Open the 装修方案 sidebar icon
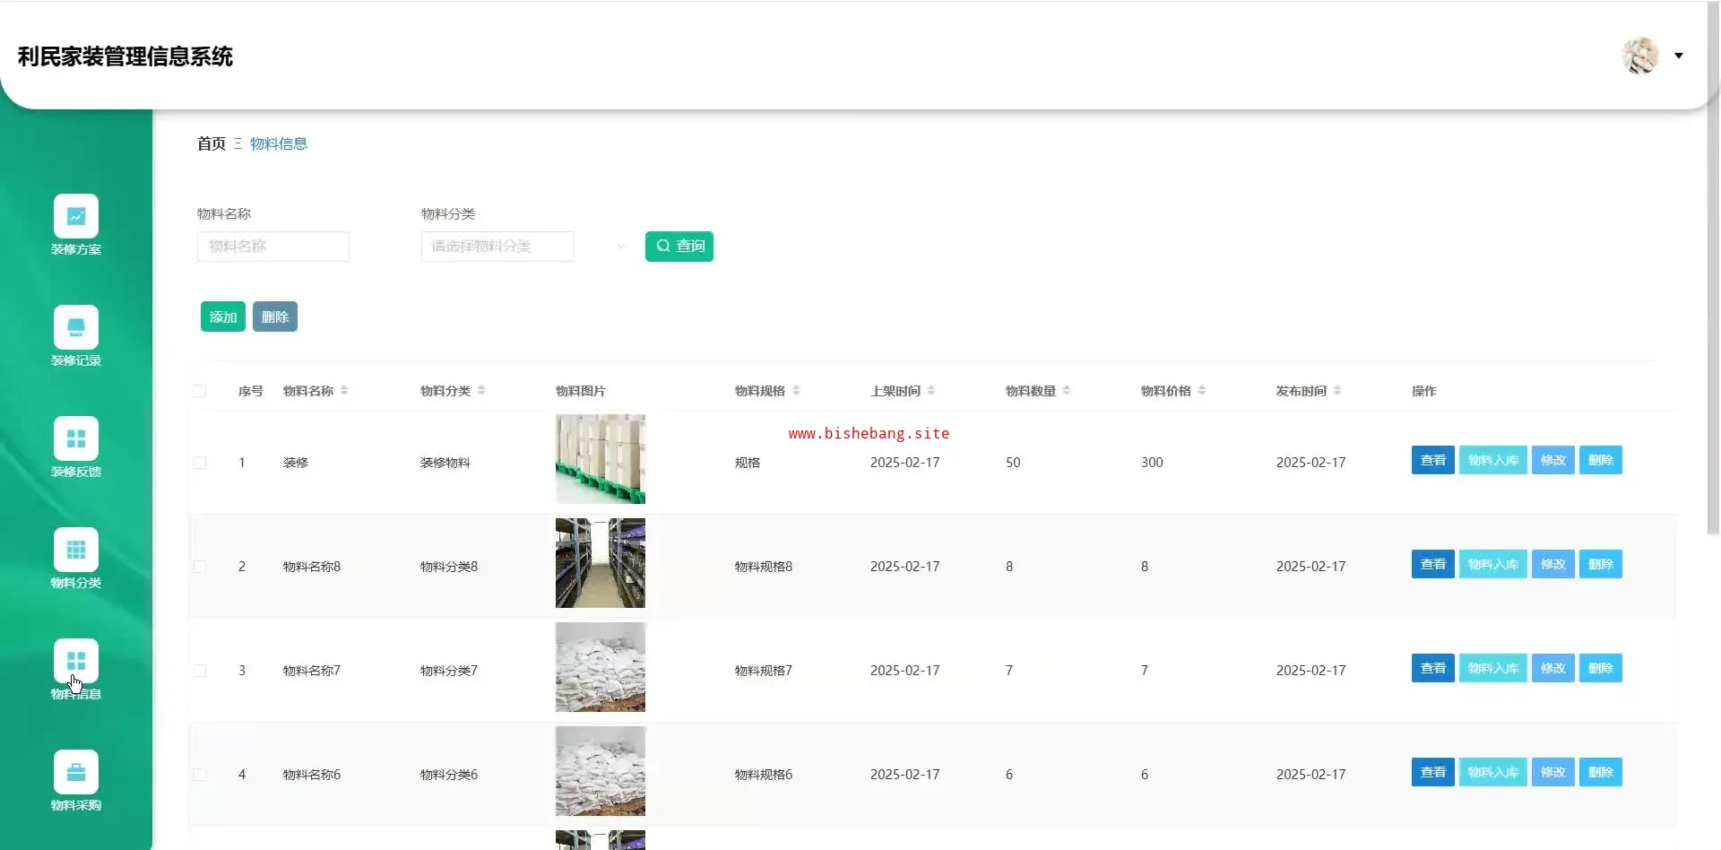The image size is (1721, 850). click(76, 216)
